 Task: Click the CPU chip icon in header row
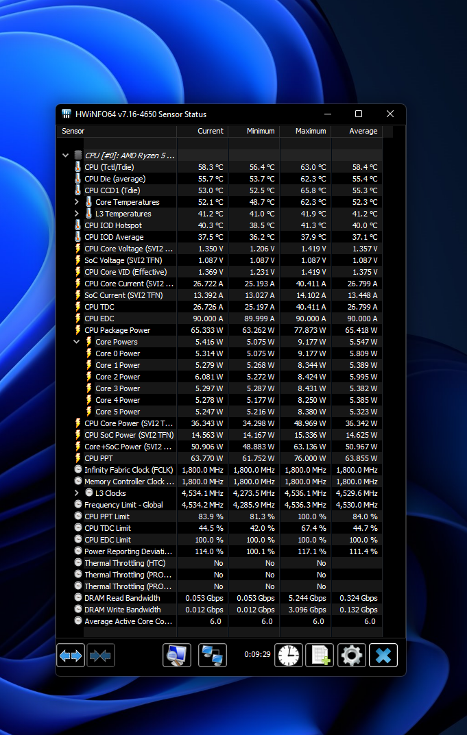[x=78, y=155]
